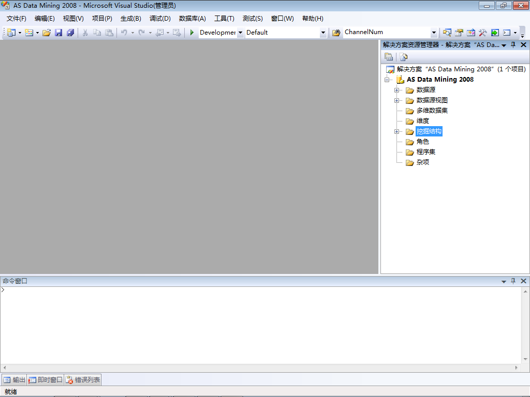This screenshot has height=397, width=530.
Task: Expand the 数据源视图 folder node
Action: coord(397,101)
